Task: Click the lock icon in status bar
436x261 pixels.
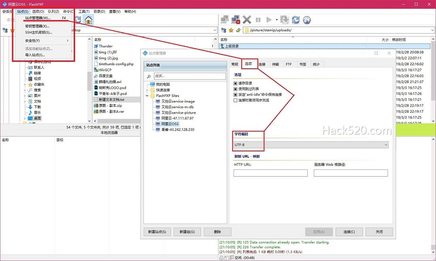Action: (x=221, y=258)
